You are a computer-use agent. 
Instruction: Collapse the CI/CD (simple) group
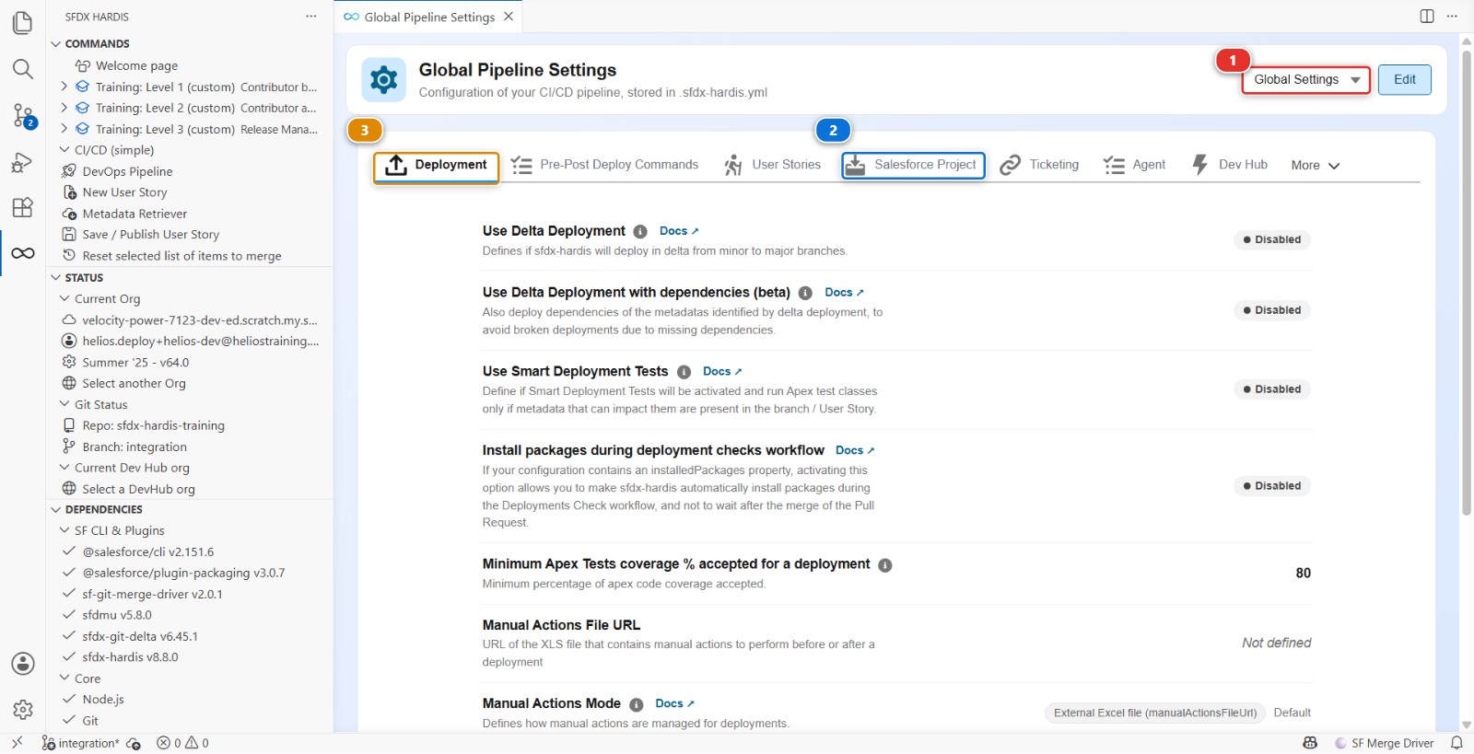tap(64, 150)
